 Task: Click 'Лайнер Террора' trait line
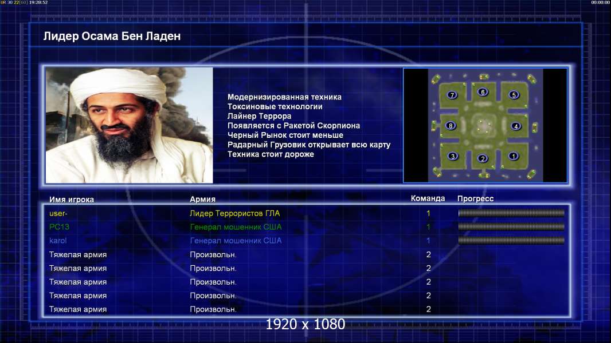click(260, 116)
